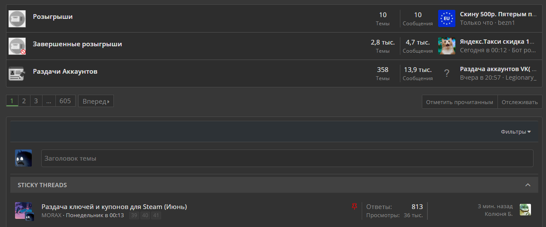
Task: Focus the Заголовок темы input field
Action: click(287, 158)
